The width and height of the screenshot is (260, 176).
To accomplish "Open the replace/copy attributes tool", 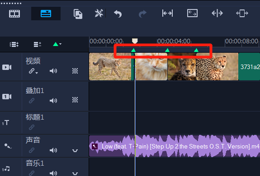I will click(78, 14).
